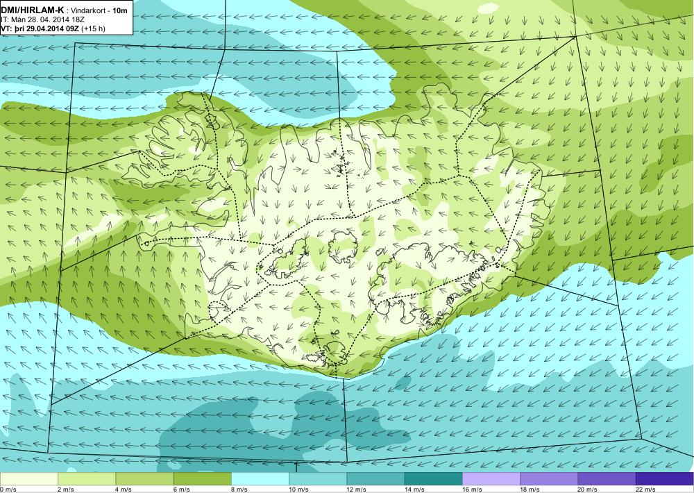The width and height of the screenshot is (694, 493).
Task: Choose the olive green 6 m/s legend swatch
Action: [202, 479]
